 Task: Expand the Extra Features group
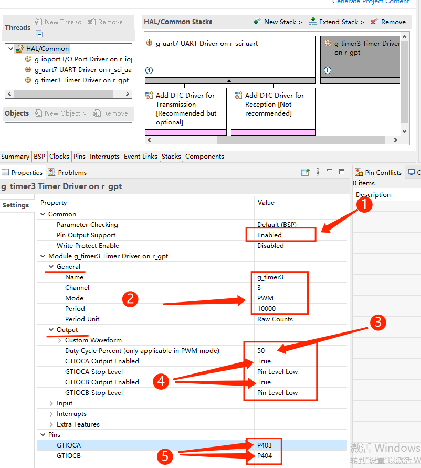(51, 424)
